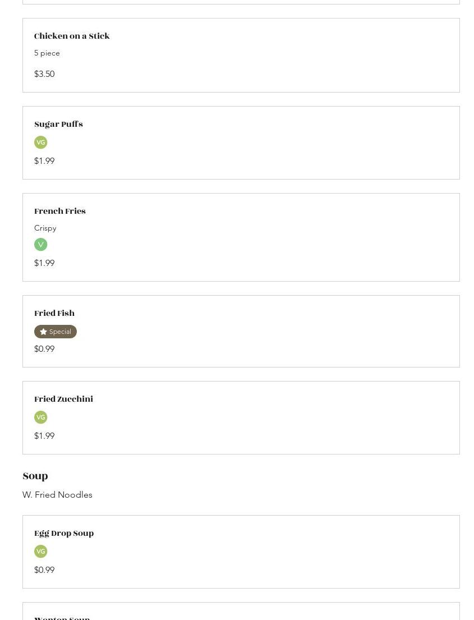Click the Soup section heading
474x620 pixels.
click(x=35, y=476)
